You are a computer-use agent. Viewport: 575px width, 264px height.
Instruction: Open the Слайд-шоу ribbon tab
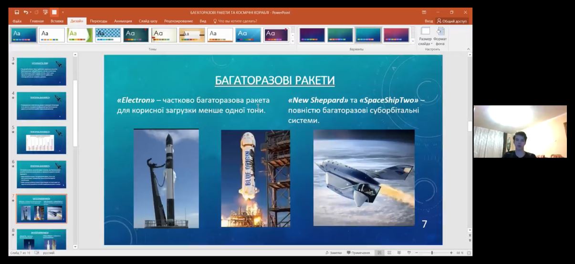[x=148, y=21]
